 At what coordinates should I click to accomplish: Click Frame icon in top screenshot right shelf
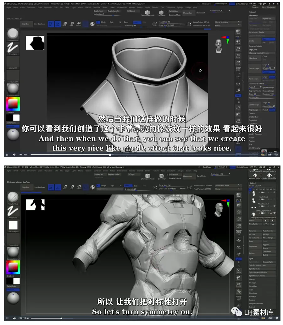(238, 108)
